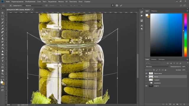Open the layer opacity dropdown arrow
Screen dimensions: 189x106
[188, 67]
